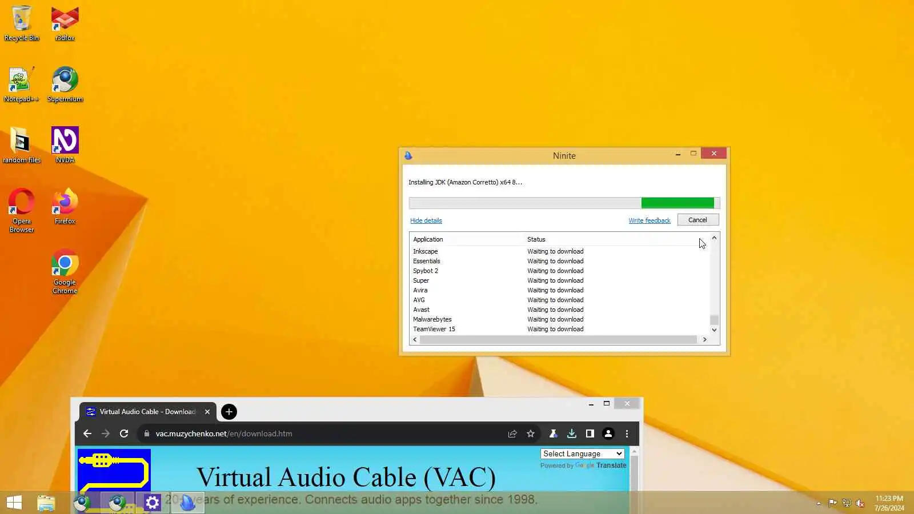Screen dimensions: 914x514
Task: Switch to the gear settings taskbar app
Action: tap(152, 503)
